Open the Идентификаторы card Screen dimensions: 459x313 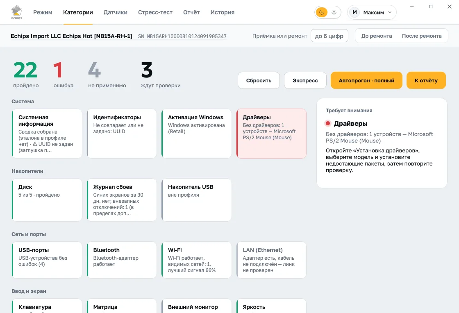(x=122, y=134)
